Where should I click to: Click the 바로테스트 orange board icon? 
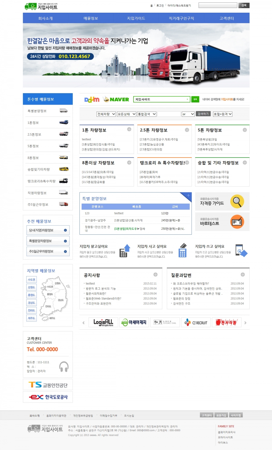[237, 222]
